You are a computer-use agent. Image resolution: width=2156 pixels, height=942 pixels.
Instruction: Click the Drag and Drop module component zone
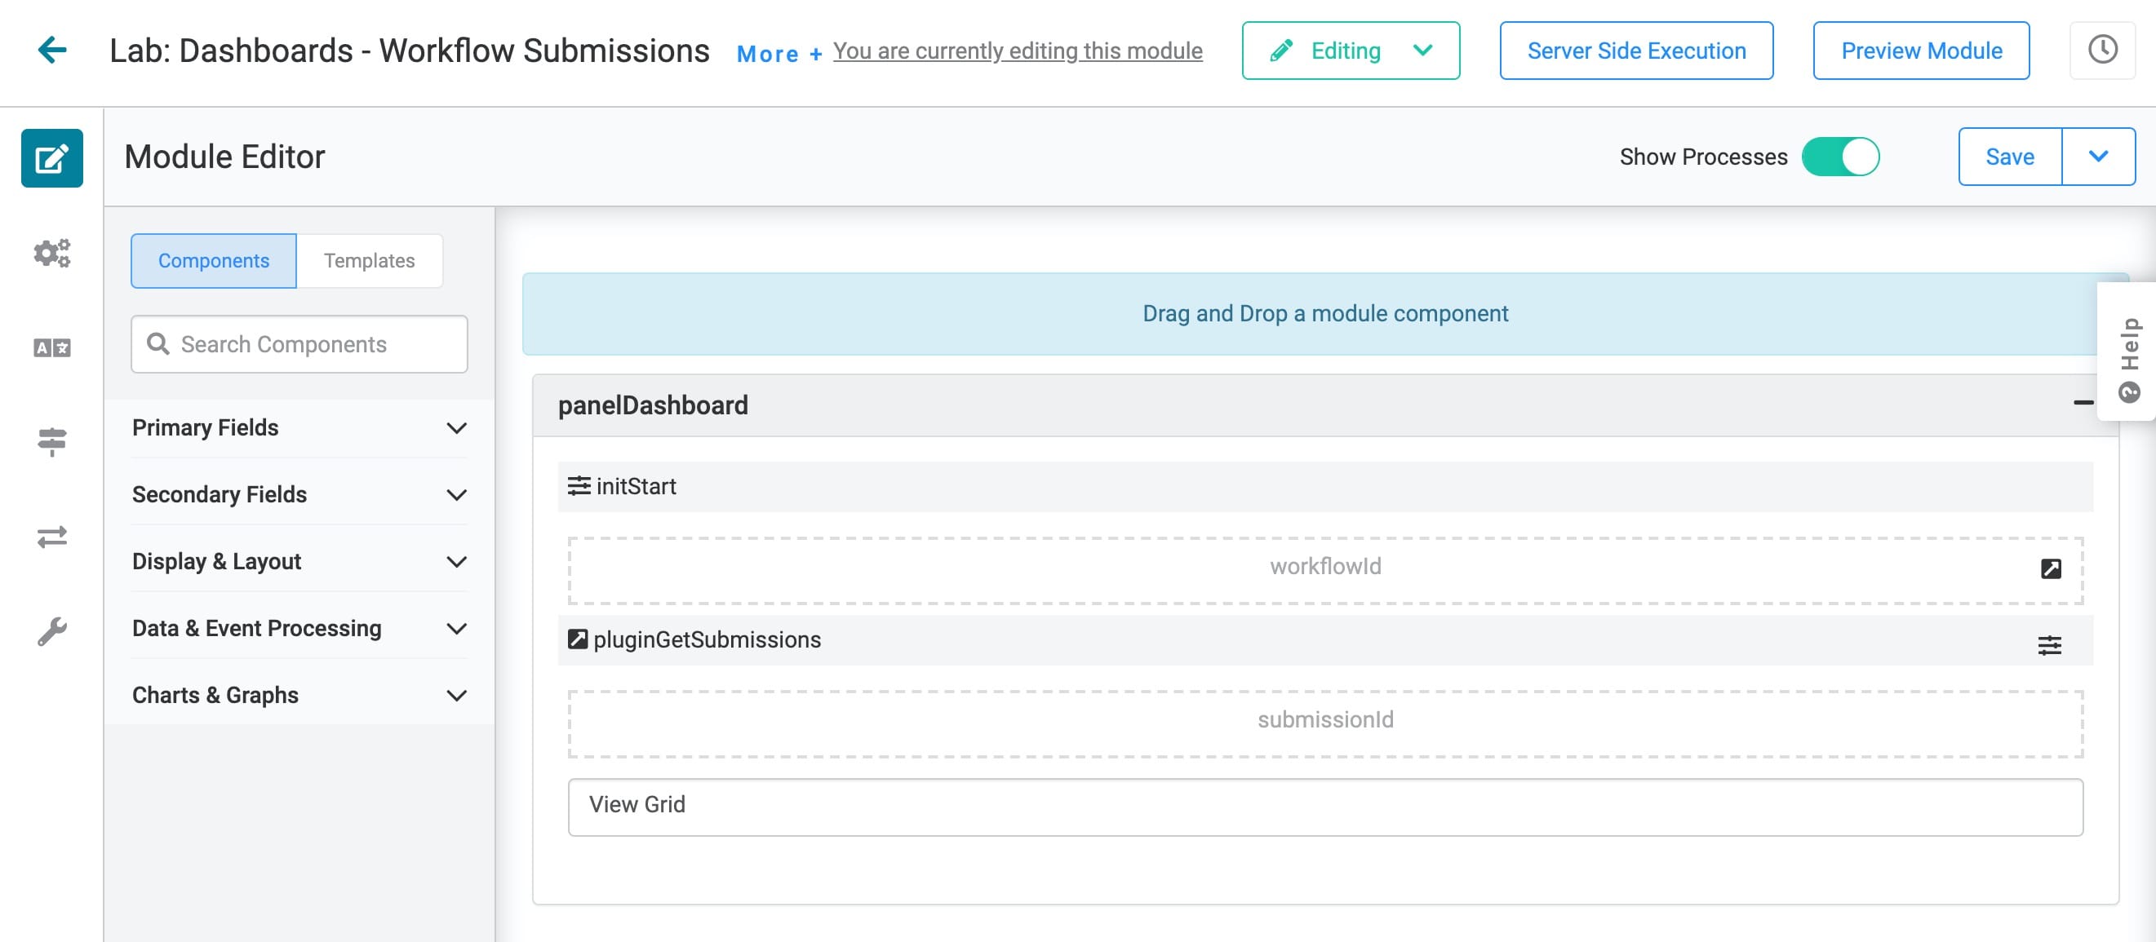(1325, 314)
